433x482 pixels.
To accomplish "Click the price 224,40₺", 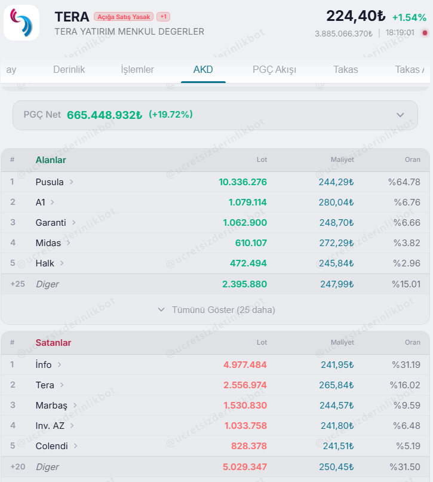I will 355,16.
